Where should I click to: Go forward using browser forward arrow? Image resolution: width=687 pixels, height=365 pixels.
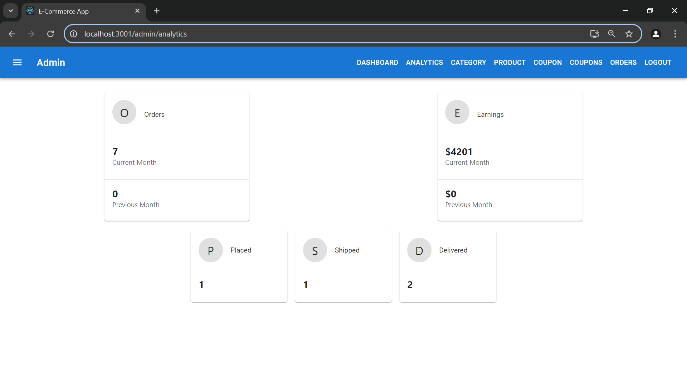(31, 34)
